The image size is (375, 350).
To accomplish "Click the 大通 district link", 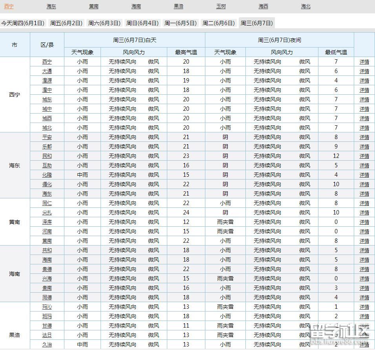I will (x=47, y=71).
